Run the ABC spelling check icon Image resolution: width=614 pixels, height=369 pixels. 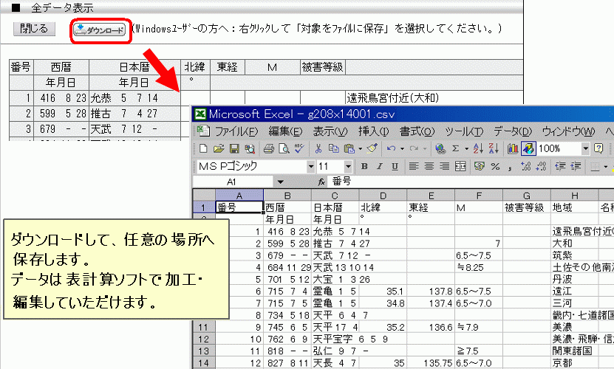pos(299,148)
